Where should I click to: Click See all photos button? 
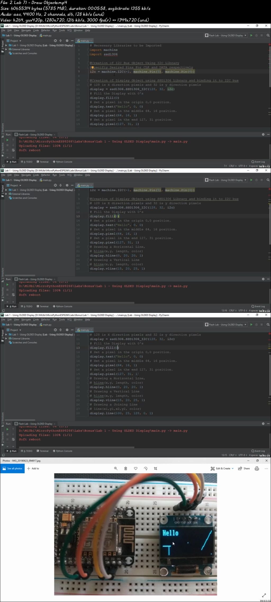click(x=12, y=468)
